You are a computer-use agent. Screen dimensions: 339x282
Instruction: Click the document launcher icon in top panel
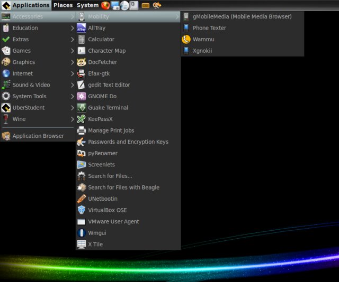click(134, 5)
